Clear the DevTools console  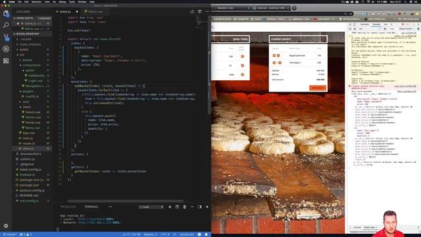(x=355, y=29)
